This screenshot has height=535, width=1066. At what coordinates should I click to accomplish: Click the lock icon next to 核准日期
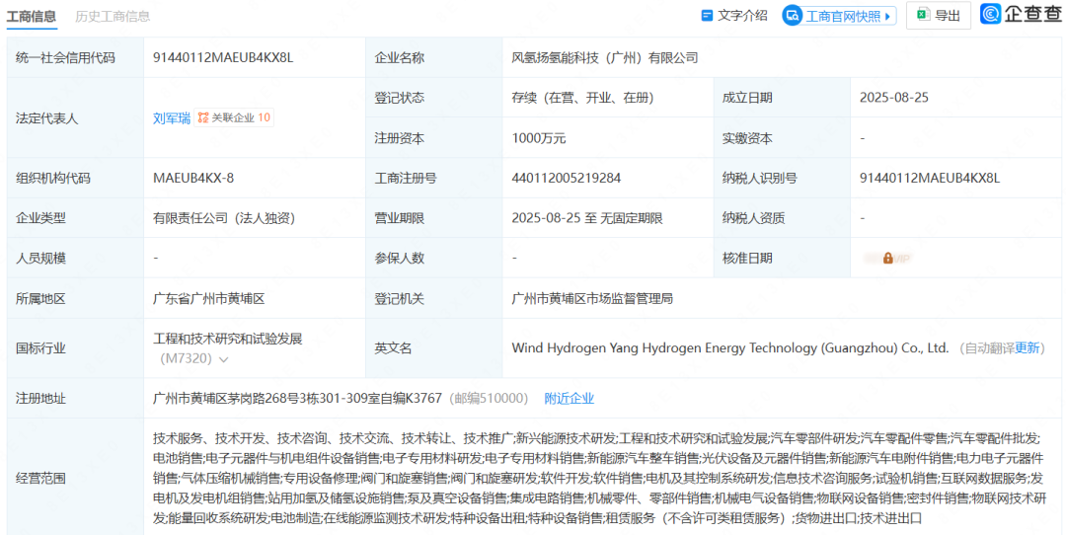(887, 258)
